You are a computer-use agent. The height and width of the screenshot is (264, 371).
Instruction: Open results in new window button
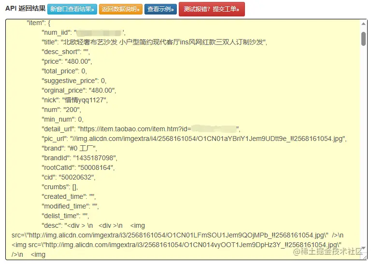(72, 9)
